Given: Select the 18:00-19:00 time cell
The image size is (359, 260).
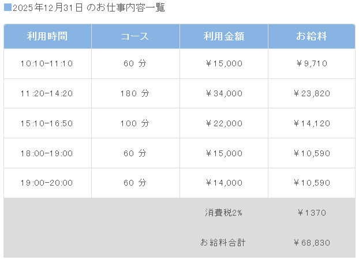Looking at the screenshot, I should (x=47, y=153).
